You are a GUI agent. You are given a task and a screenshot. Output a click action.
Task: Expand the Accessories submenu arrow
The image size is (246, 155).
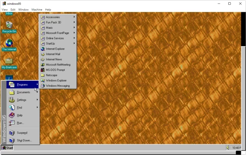[x=74, y=17]
